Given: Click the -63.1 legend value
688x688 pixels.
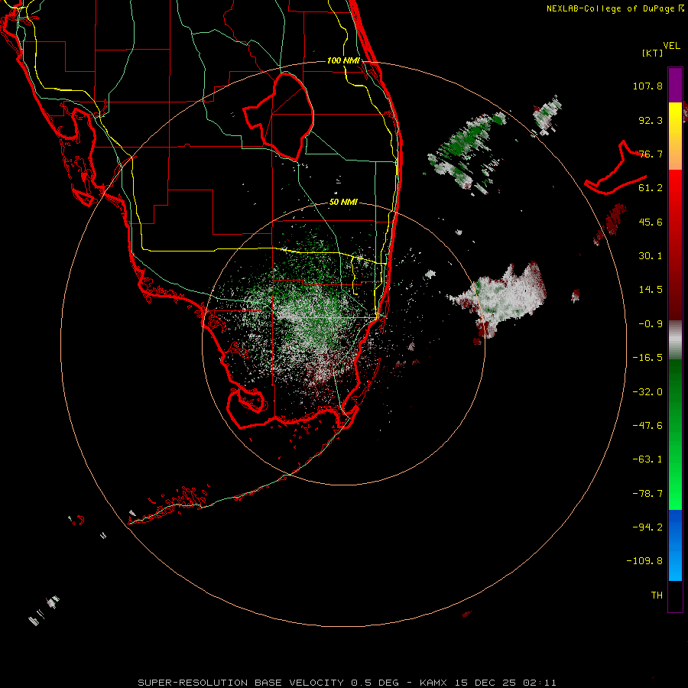Looking at the screenshot, I should [x=647, y=459].
